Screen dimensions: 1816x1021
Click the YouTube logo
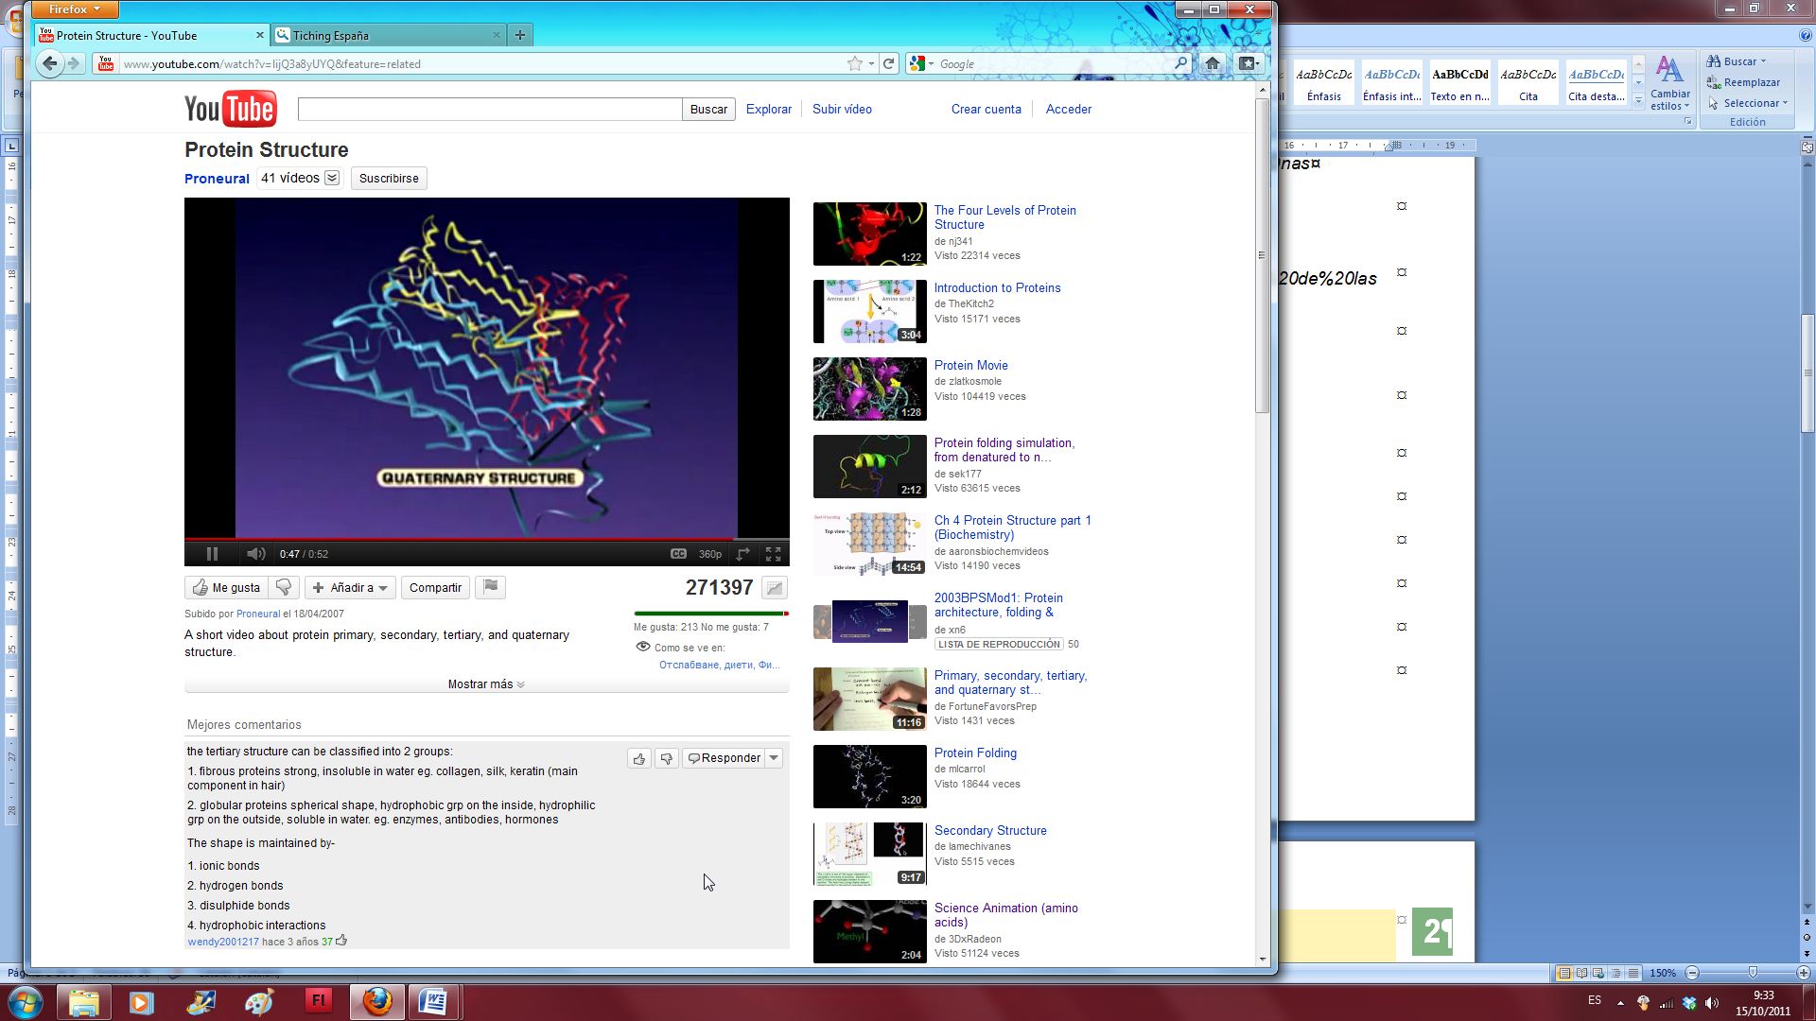(231, 109)
